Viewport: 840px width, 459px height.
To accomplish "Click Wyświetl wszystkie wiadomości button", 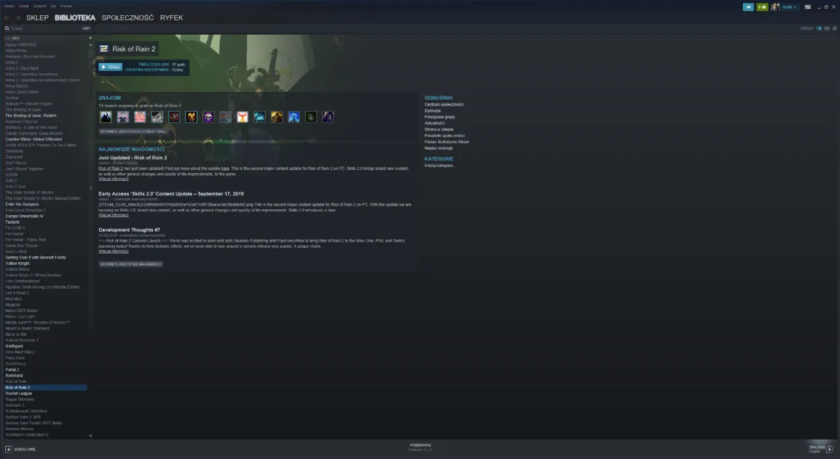I will pos(131,264).
